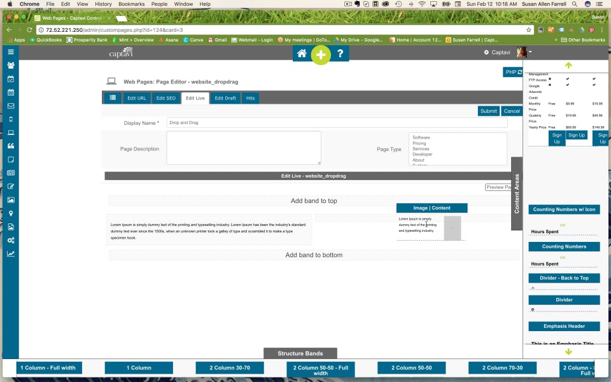Open the calendar check icon in sidebar
The image size is (611, 382).
[11, 79]
